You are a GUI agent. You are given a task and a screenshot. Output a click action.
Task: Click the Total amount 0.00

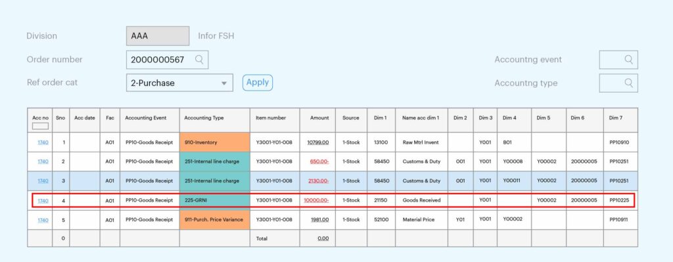(323, 239)
